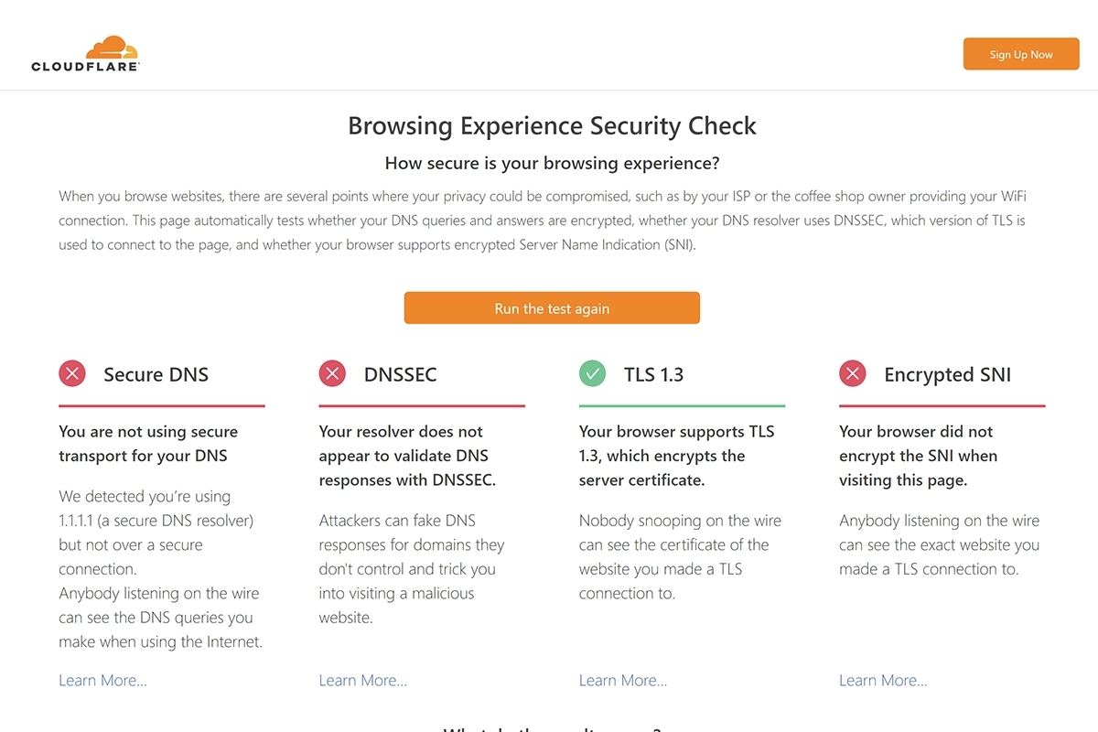Select the DNSSEC heading

(401, 374)
